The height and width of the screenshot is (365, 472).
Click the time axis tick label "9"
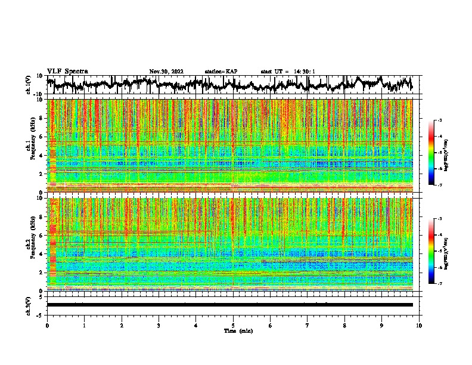pos(381,326)
